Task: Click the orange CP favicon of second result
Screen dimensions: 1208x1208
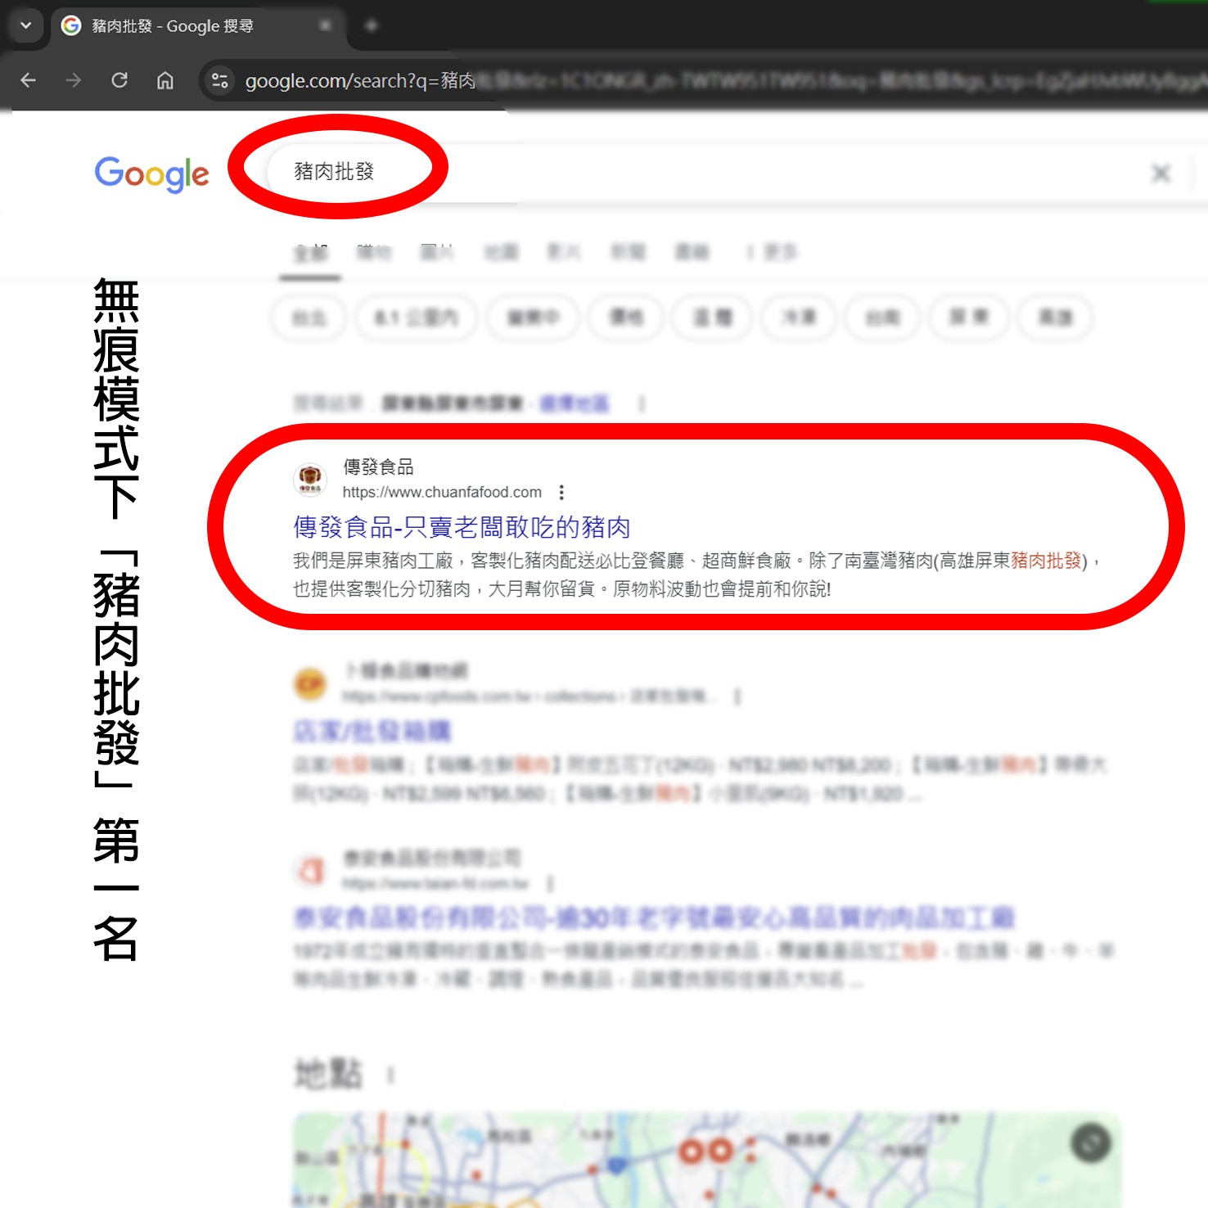Action: (x=310, y=683)
